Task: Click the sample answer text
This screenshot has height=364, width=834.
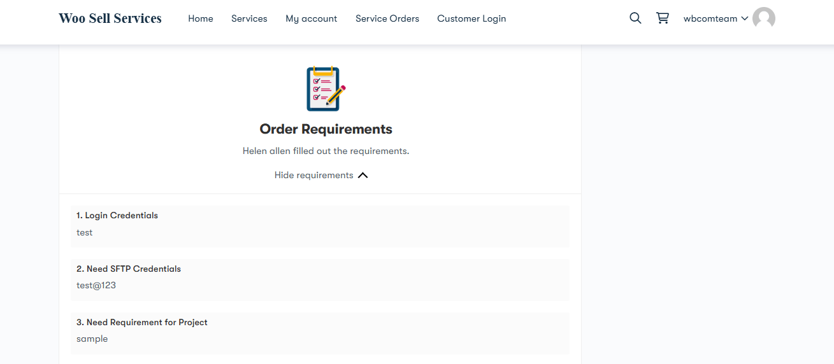Action: tap(92, 339)
